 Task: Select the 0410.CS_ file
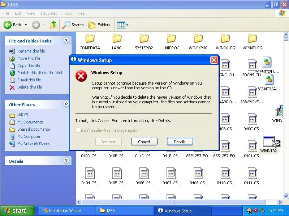[225, 176]
